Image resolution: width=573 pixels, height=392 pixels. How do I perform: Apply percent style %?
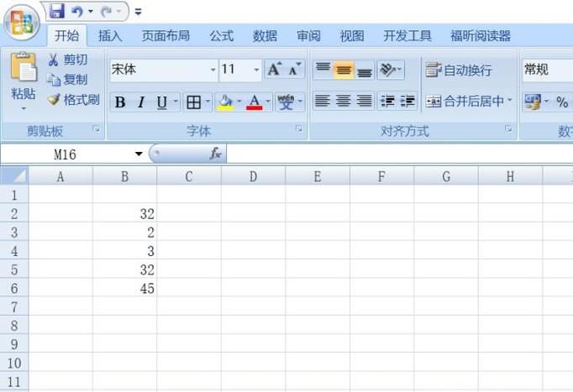point(562,102)
